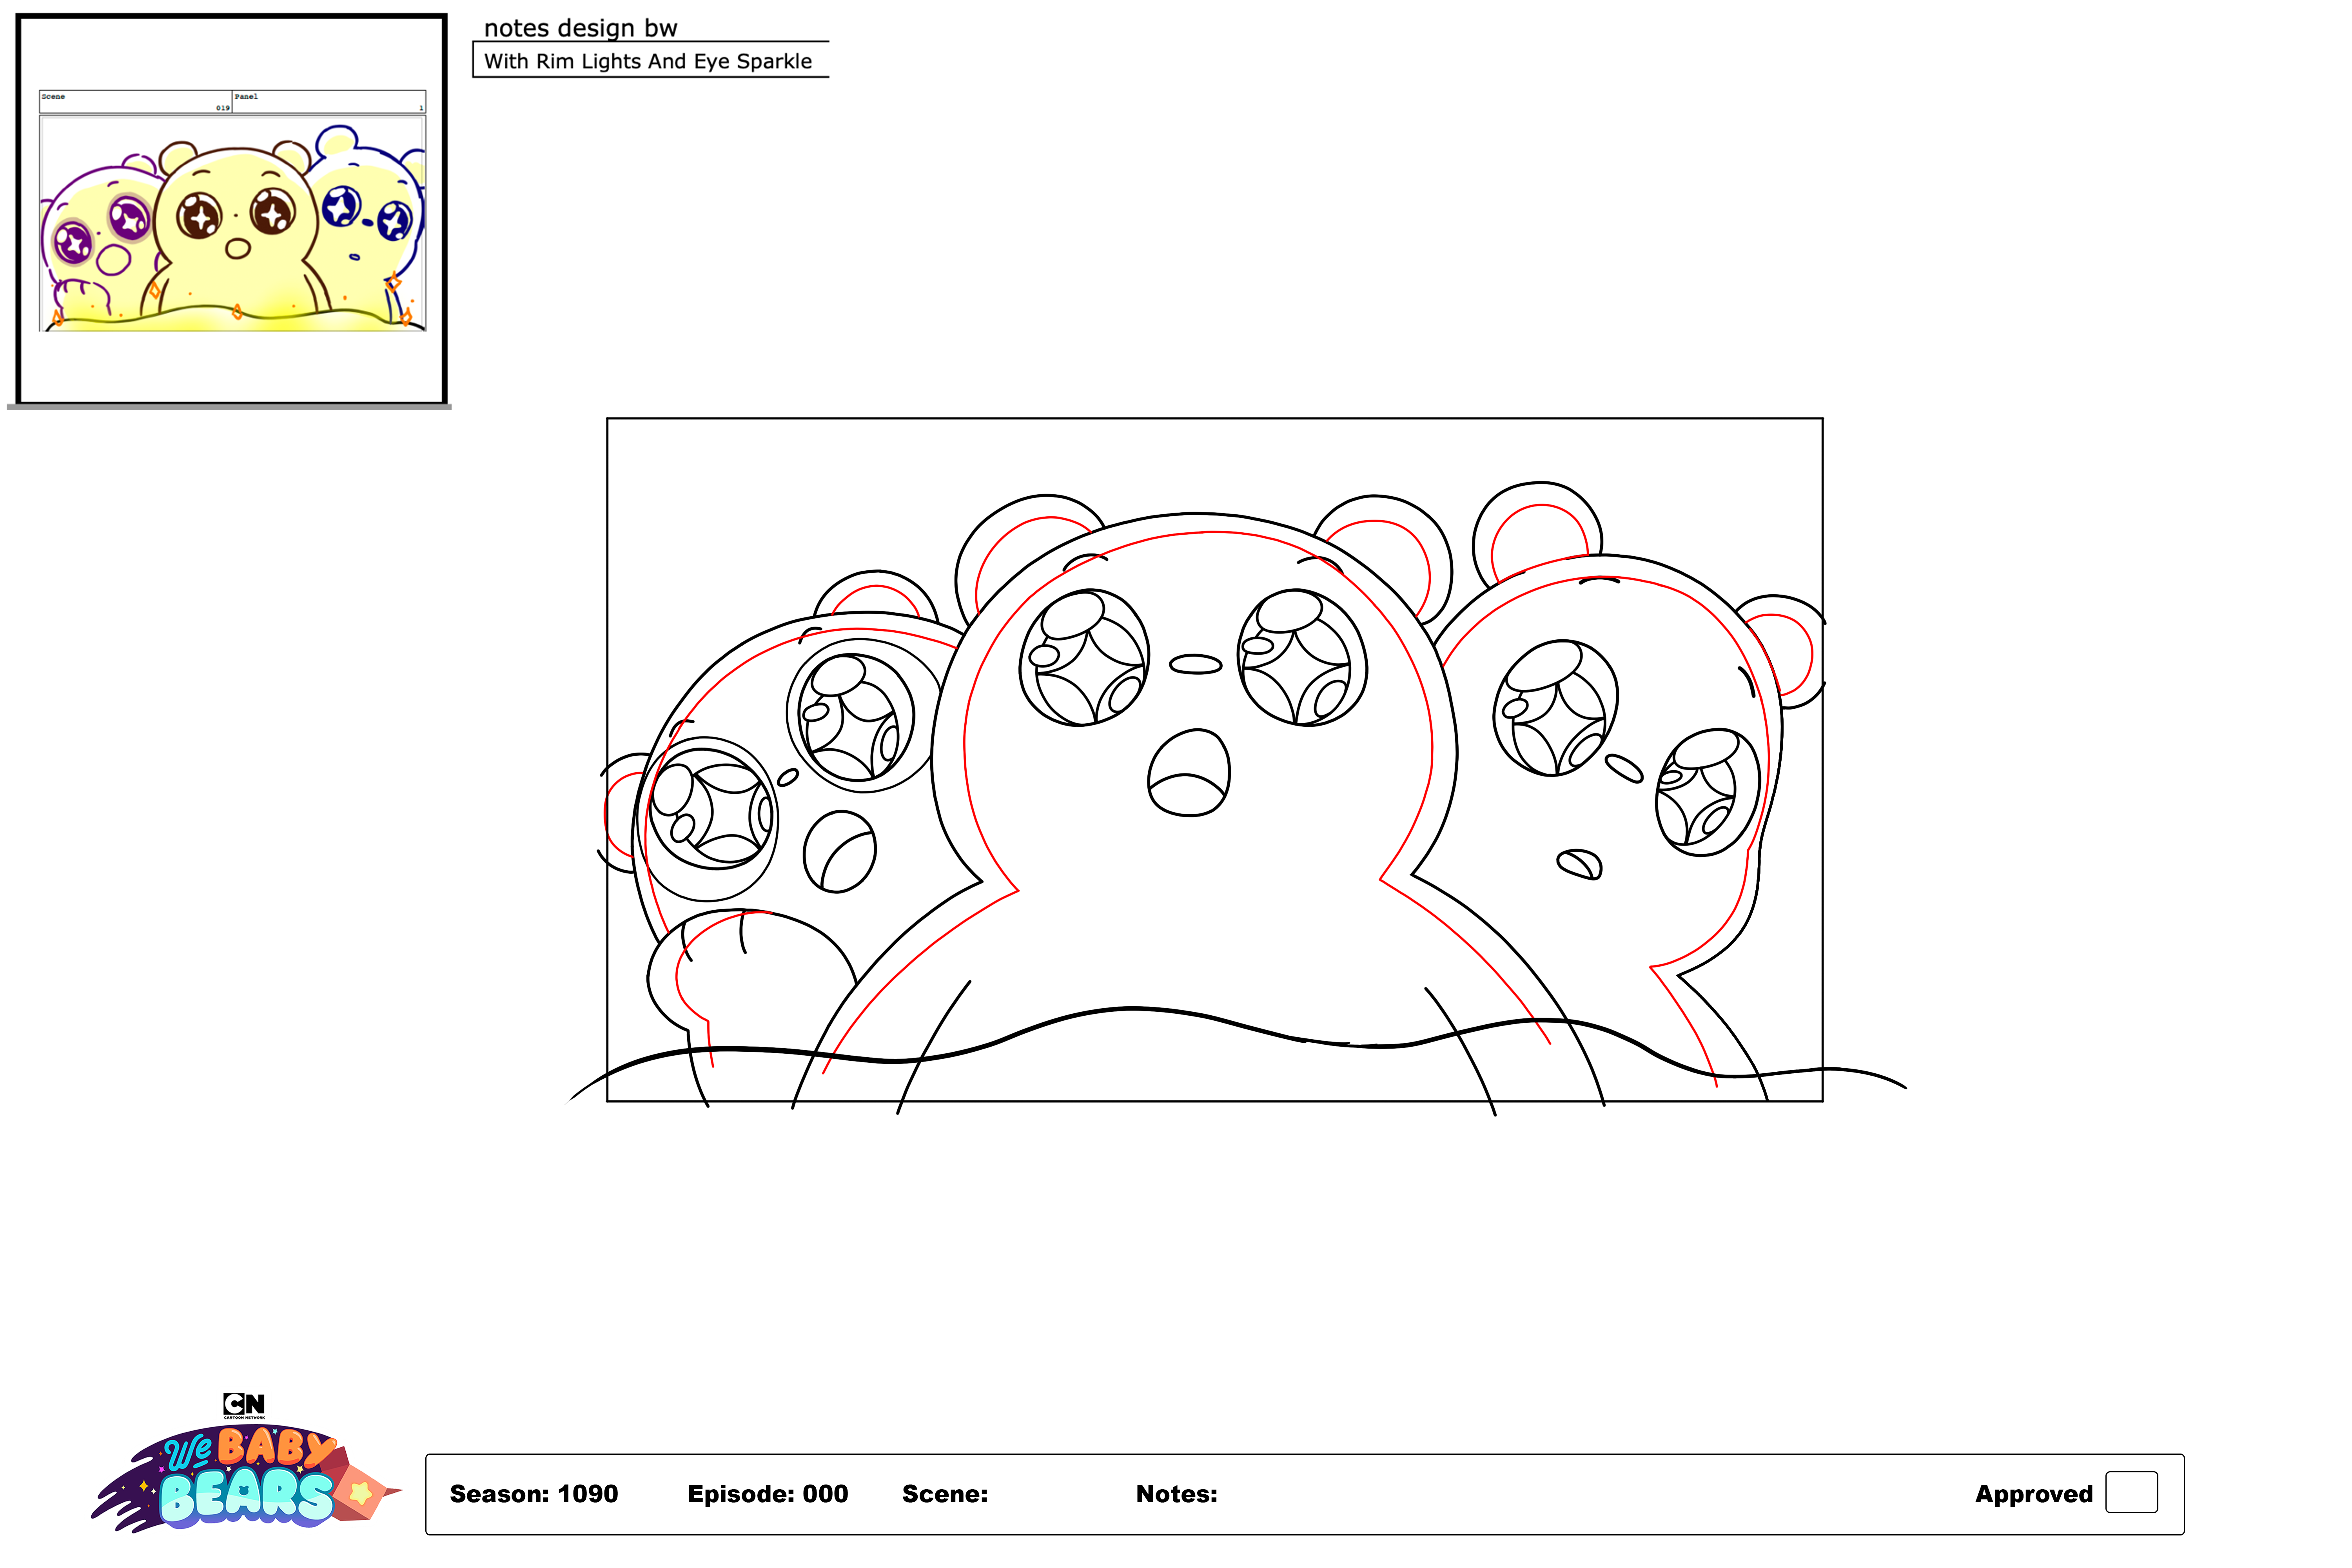
Task: Click the Panel header in thumbnail
Action: click(x=246, y=97)
